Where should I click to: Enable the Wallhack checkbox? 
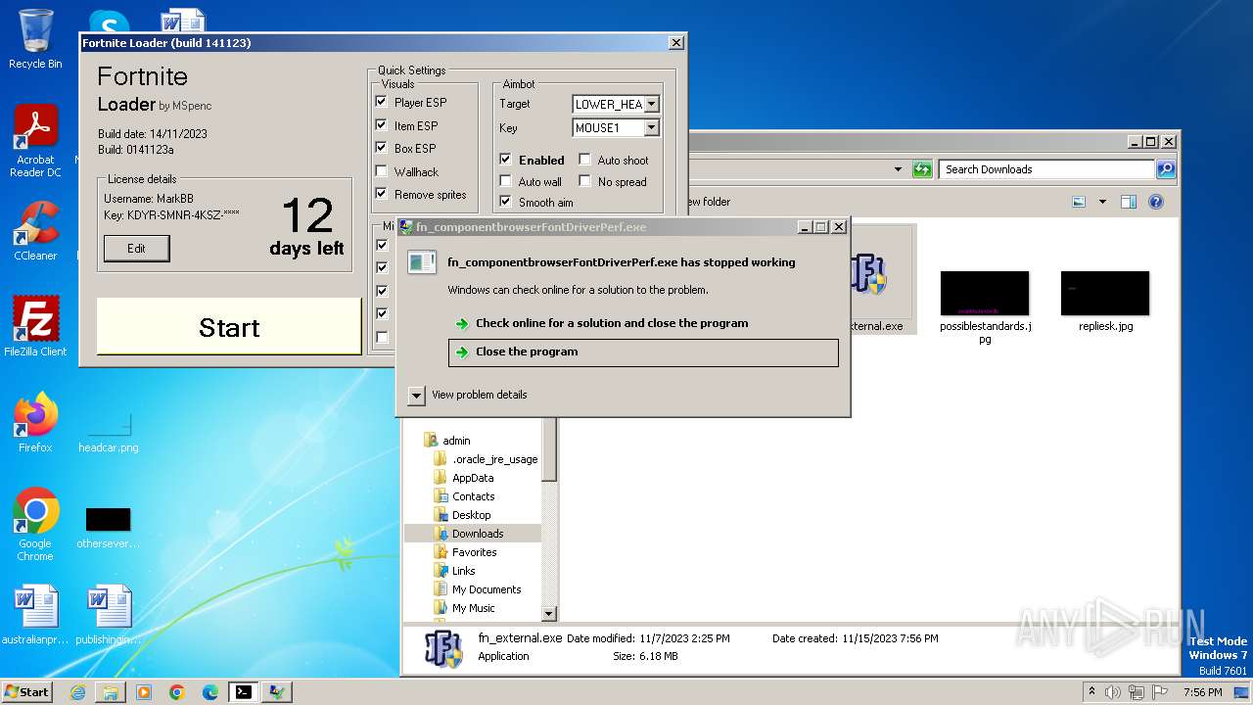(382, 171)
